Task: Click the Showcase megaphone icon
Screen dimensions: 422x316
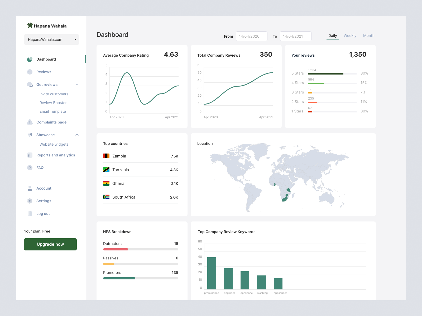Action: pyautogui.click(x=30, y=135)
